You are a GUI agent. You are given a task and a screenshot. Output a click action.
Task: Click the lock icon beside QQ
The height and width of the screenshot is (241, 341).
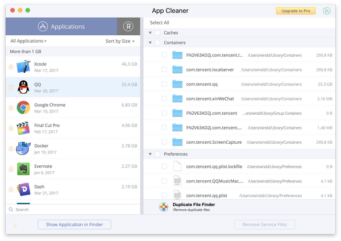(11, 87)
